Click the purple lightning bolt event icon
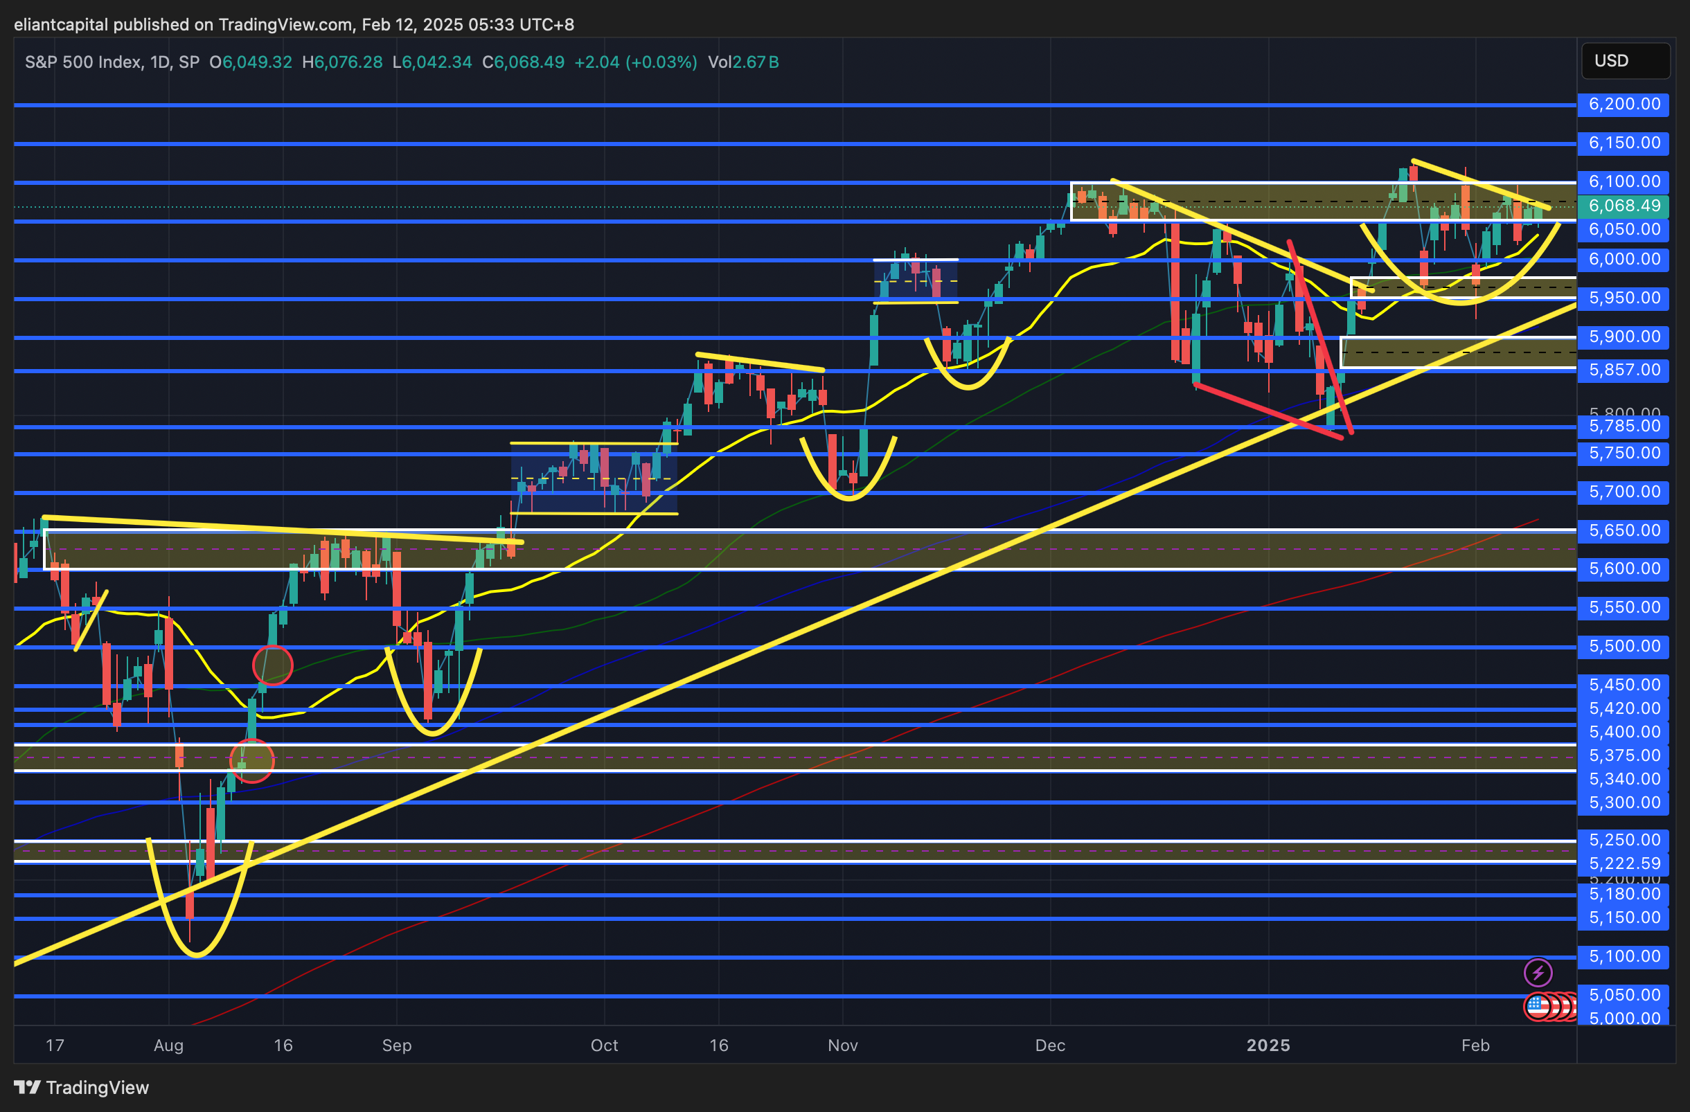The width and height of the screenshot is (1690, 1112). 1538,972
